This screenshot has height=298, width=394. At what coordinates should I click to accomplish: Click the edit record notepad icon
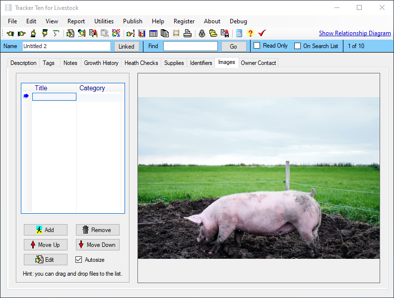pyautogui.click(x=70, y=33)
